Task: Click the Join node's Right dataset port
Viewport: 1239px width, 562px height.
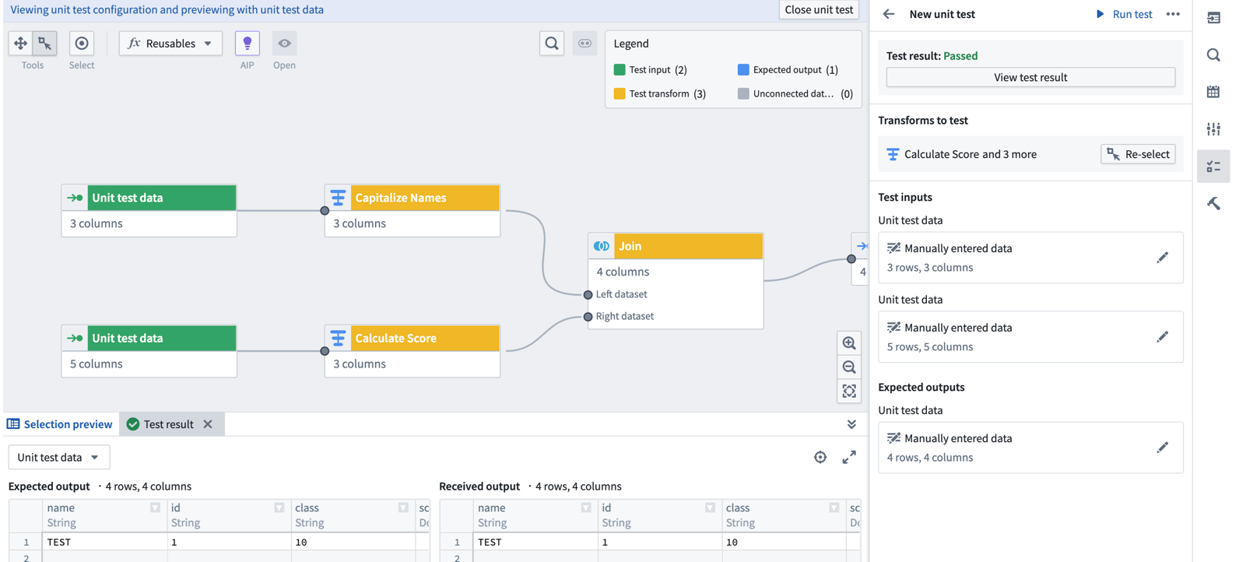Action: 588,316
